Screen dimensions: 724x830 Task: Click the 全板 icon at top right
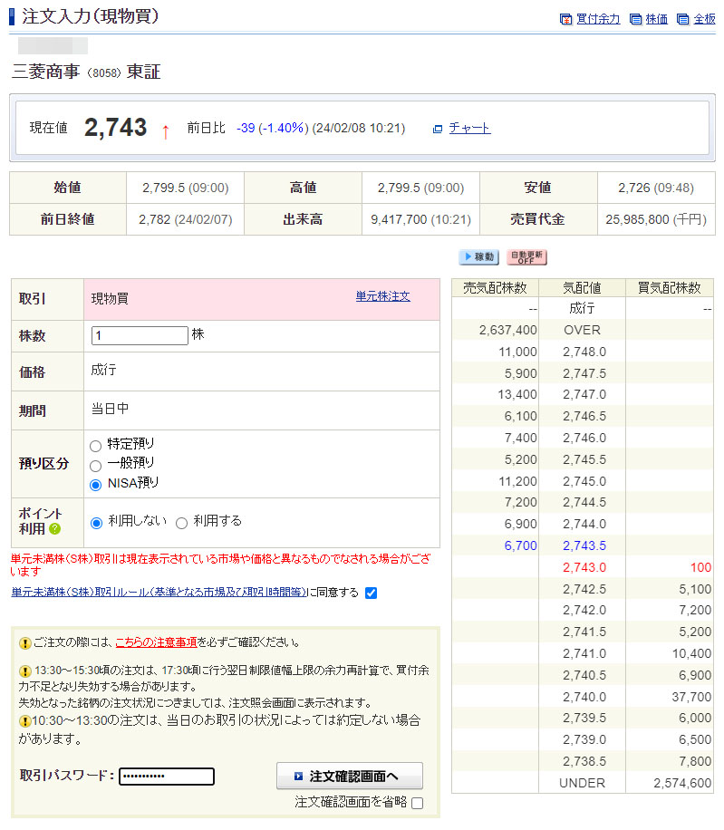(682, 19)
